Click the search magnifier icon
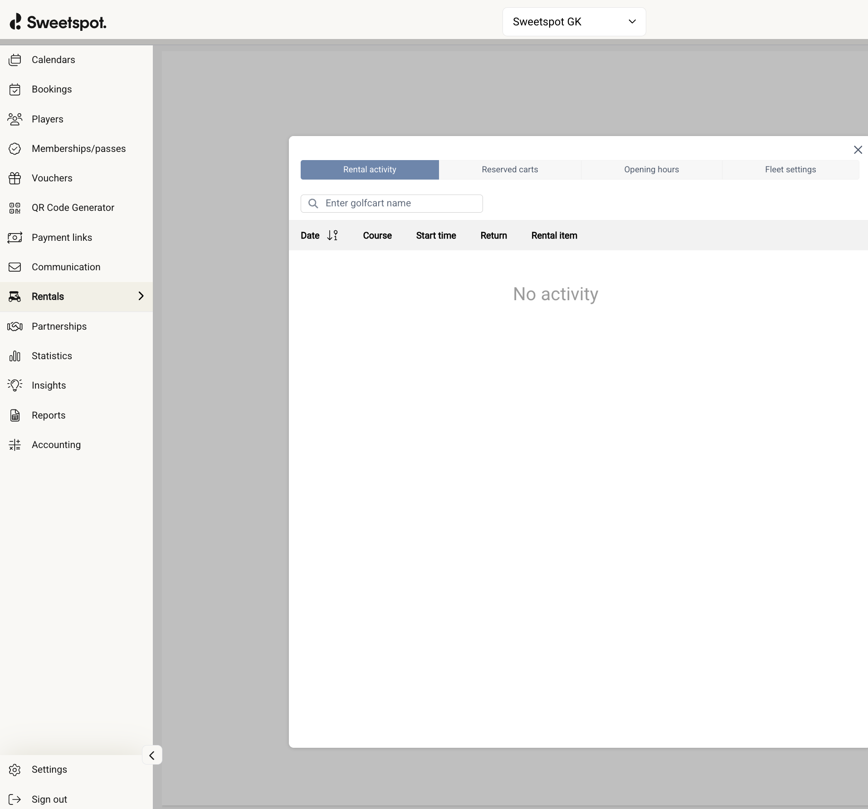868x809 pixels. point(313,204)
